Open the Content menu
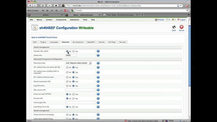217x122 pixels. click(49, 20)
